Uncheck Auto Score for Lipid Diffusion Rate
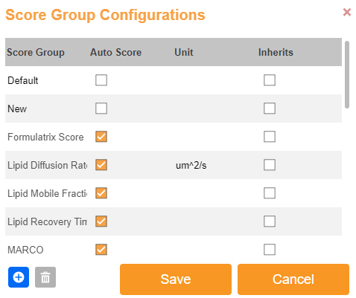This screenshot has width=356, height=298. click(x=101, y=165)
